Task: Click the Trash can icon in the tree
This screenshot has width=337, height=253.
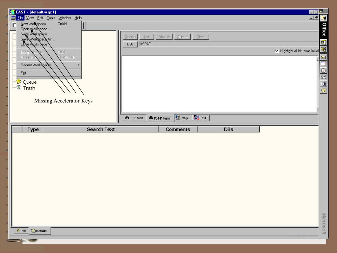Action: (x=19, y=88)
